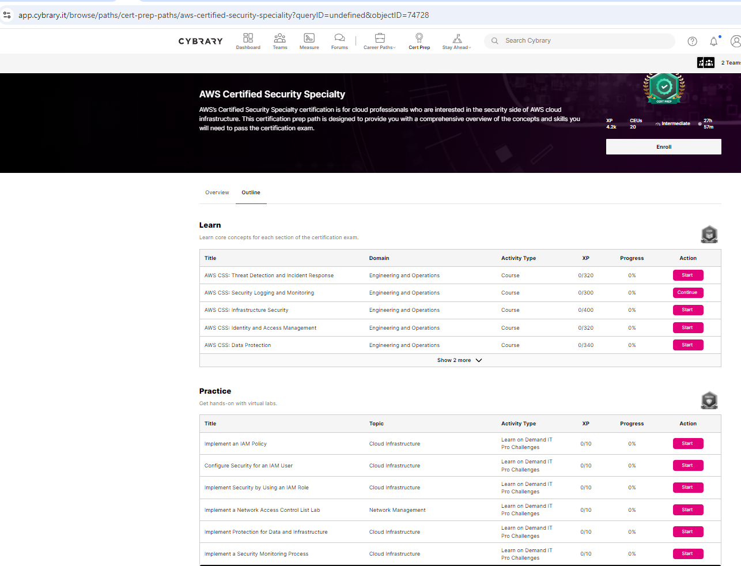741x566 pixels.
Task: Open AWS CSS: Data Protection course title
Action: click(x=237, y=345)
